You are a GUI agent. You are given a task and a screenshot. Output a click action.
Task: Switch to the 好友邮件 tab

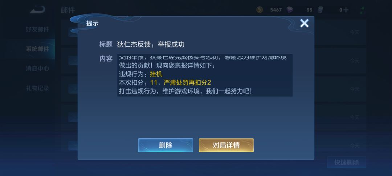37,29
